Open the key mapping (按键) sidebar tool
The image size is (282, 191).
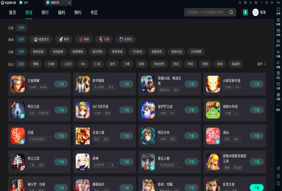278,22
